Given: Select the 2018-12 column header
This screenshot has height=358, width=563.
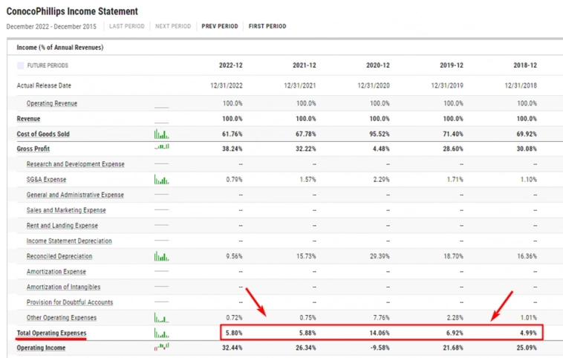Looking at the screenshot, I should click(524, 65).
